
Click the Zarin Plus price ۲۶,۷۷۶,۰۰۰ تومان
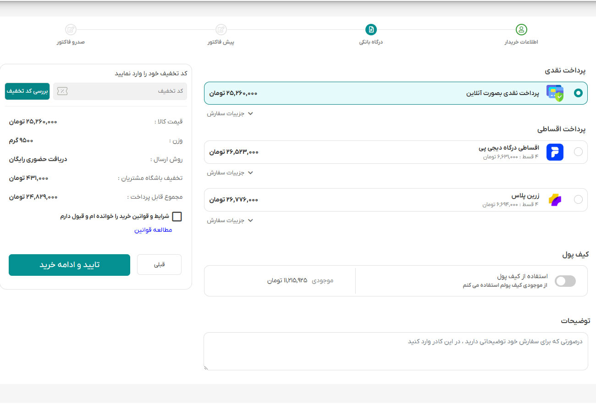point(234,200)
